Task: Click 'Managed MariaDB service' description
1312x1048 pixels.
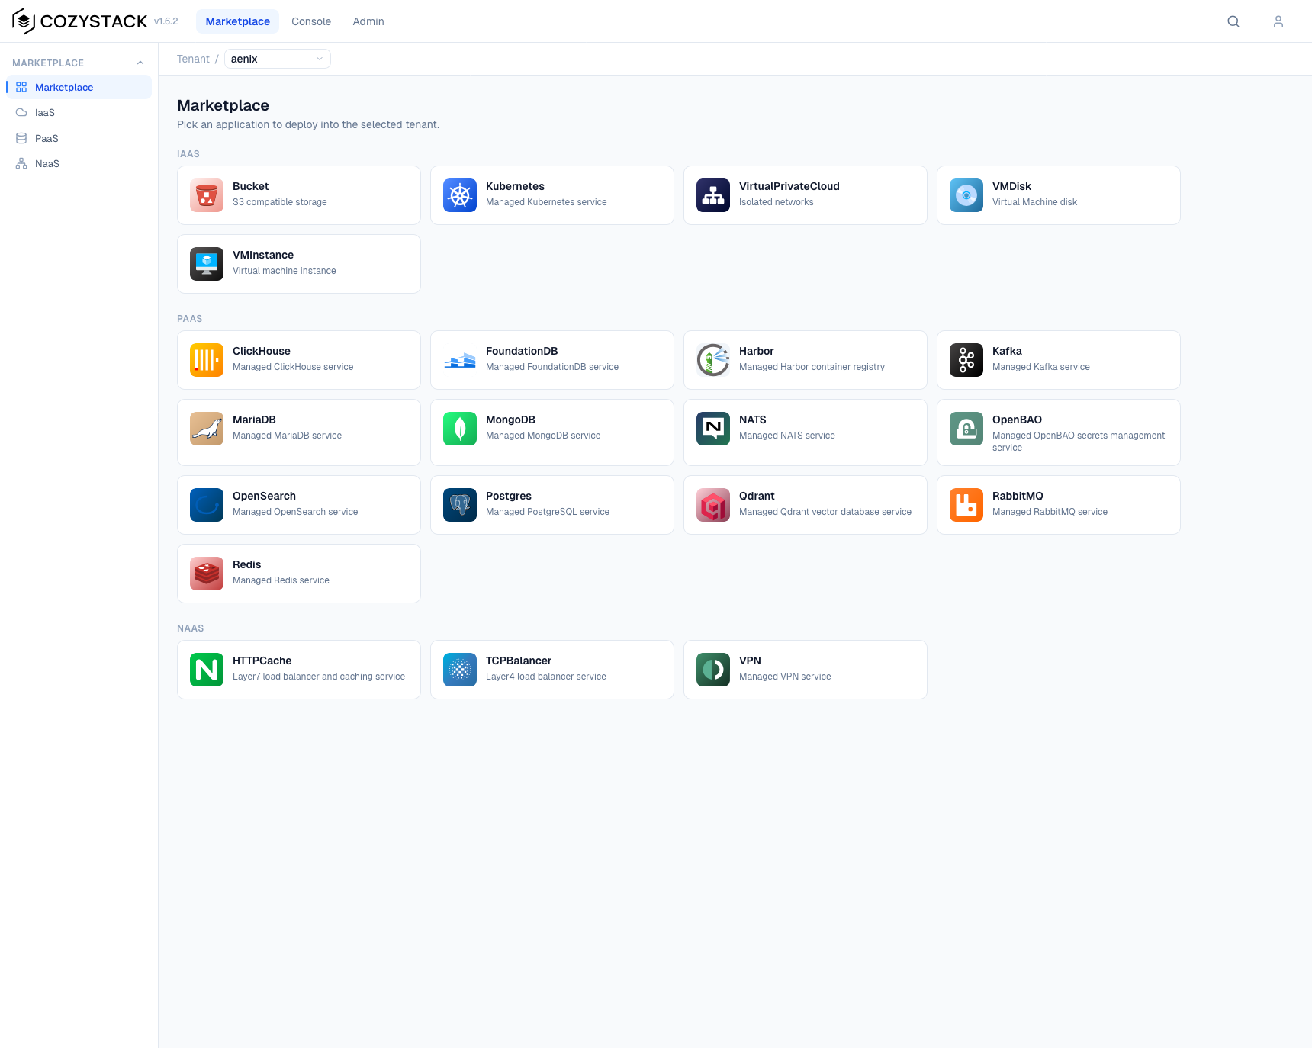Action: coord(287,436)
